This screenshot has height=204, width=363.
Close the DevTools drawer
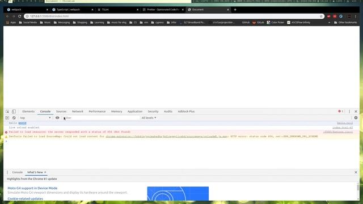tap(356, 172)
